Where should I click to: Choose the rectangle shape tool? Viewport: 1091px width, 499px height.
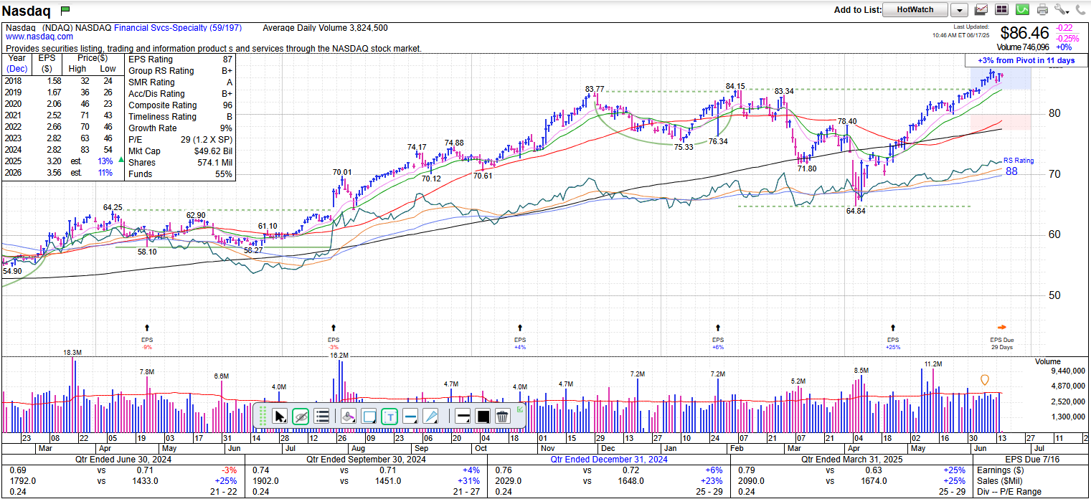click(369, 416)
